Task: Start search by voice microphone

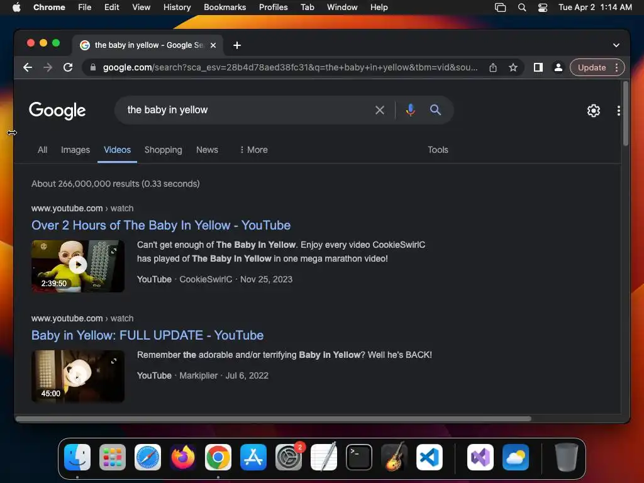Action: 410,110
